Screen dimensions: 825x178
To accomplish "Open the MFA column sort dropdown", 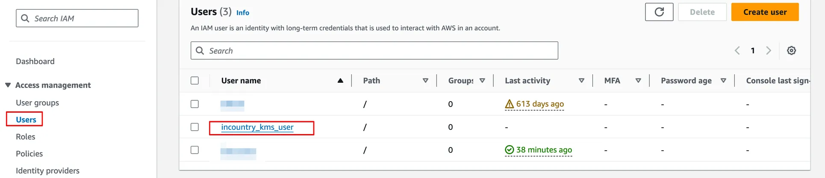I will pyautogui.click(x=638, y=81).
